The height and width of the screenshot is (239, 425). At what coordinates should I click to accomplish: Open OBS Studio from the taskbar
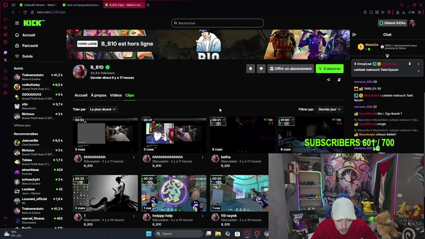257,234
